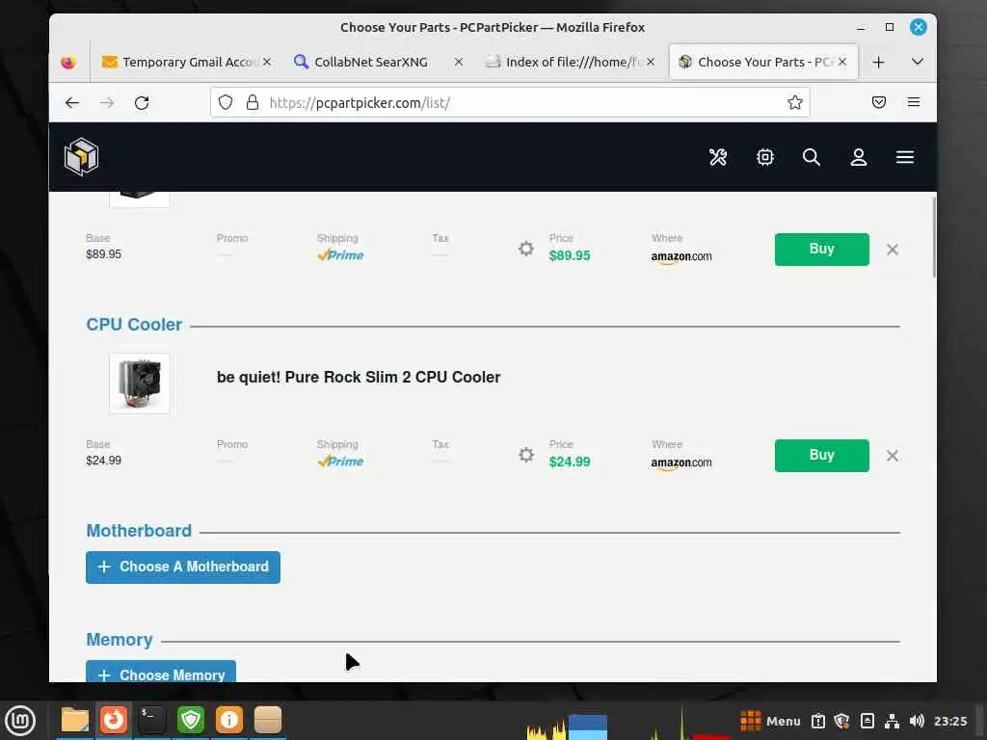This screenshot has height=740, width=987.
Task: Remove the be quiet! CPU Cooler
Action: (x=892, y=456)
